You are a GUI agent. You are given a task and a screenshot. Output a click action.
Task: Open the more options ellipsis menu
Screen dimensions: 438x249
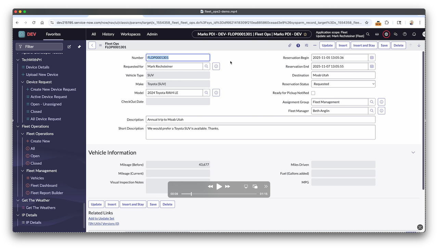[314, 45]
